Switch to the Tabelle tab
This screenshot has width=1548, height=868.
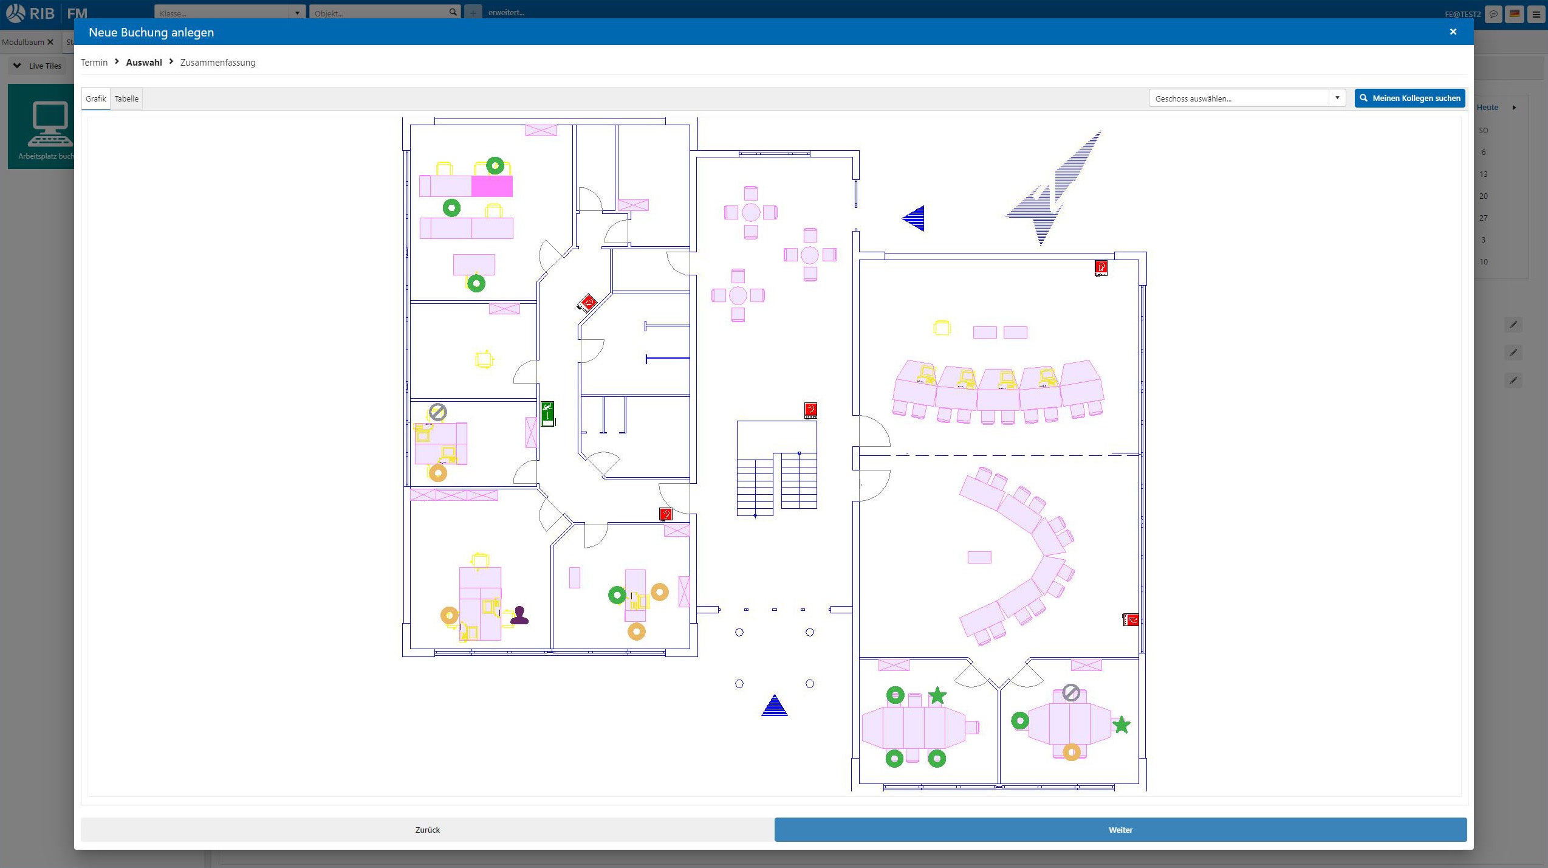[126, 98]
